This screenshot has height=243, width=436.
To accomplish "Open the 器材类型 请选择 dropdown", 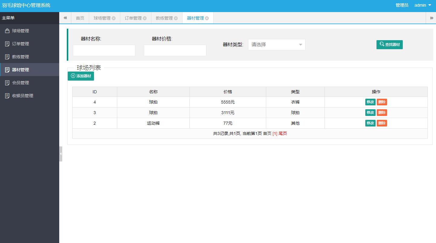I will (x=276, y=44).
